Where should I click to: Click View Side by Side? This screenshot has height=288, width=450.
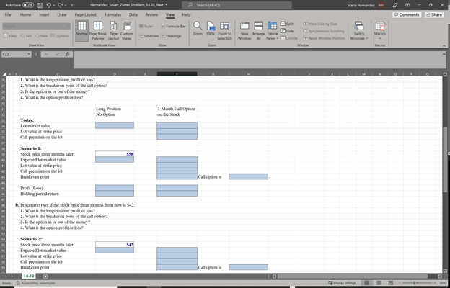(x=321, y=24)
